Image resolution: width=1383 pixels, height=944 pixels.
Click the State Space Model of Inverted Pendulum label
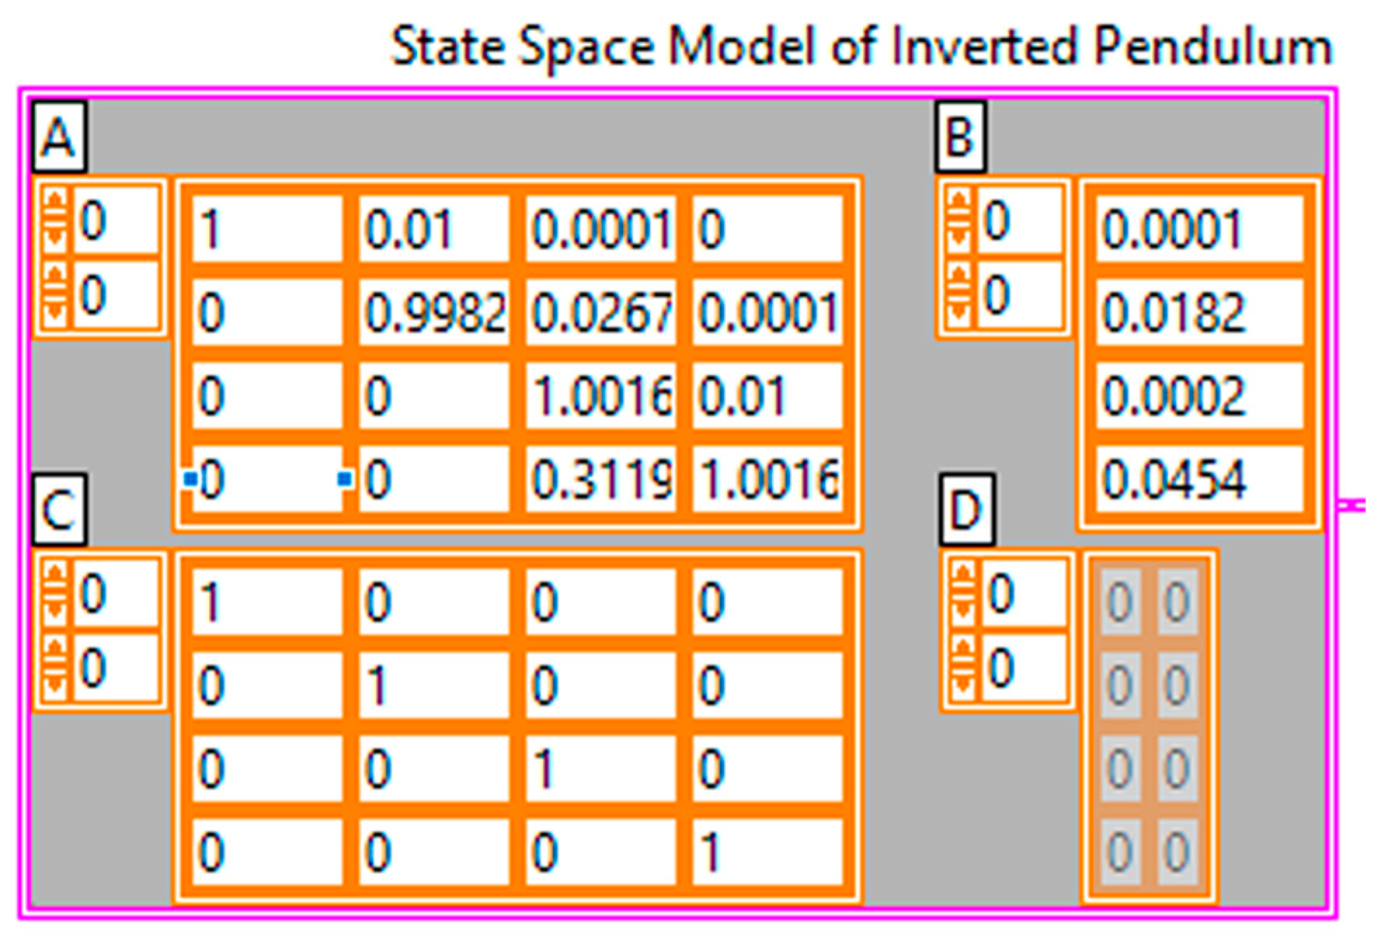tap(860, 46)
